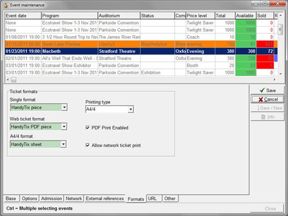Switch to the Options tab
The height and width of the screenshot is (216, 288).
(29, 199)
